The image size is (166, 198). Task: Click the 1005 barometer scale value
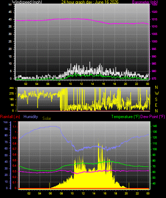(154, 34)
